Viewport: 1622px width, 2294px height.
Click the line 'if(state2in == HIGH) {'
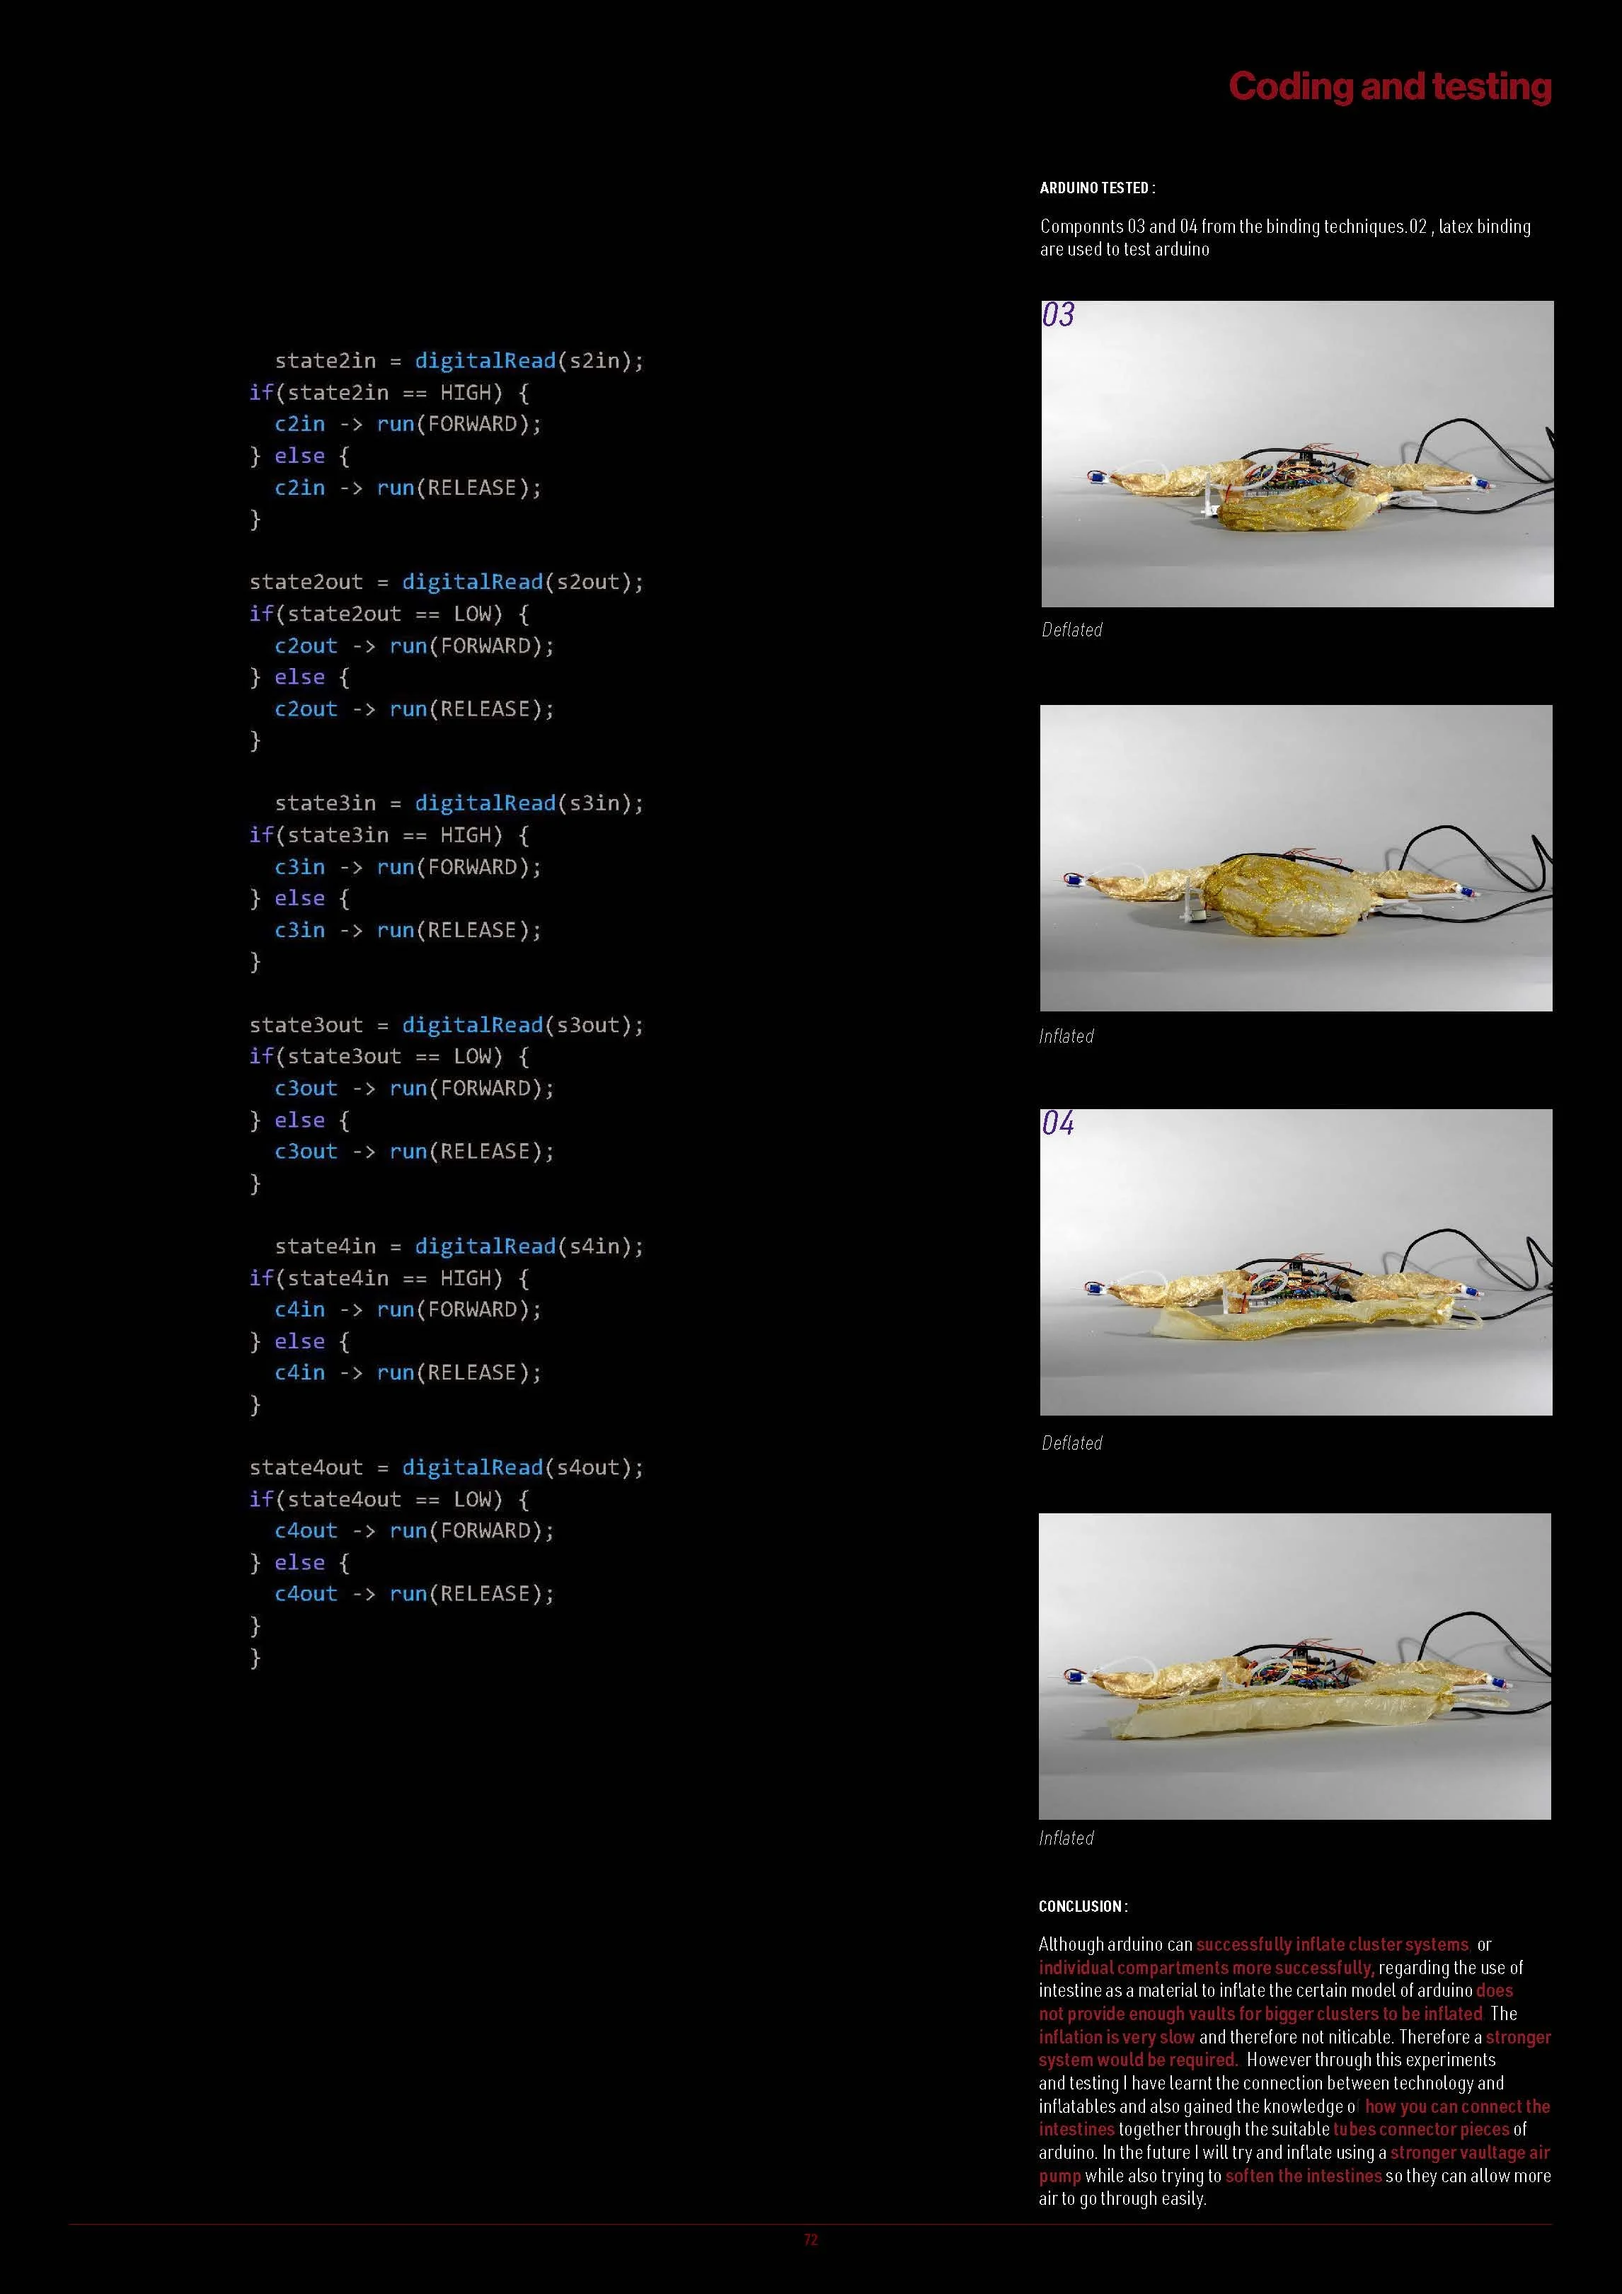(389, 393)
